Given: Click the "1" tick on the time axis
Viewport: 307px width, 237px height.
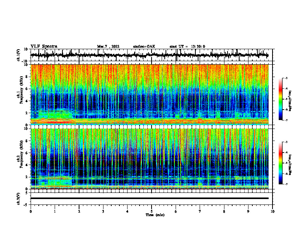Looking at the screenshot, I should click(55, 211).
